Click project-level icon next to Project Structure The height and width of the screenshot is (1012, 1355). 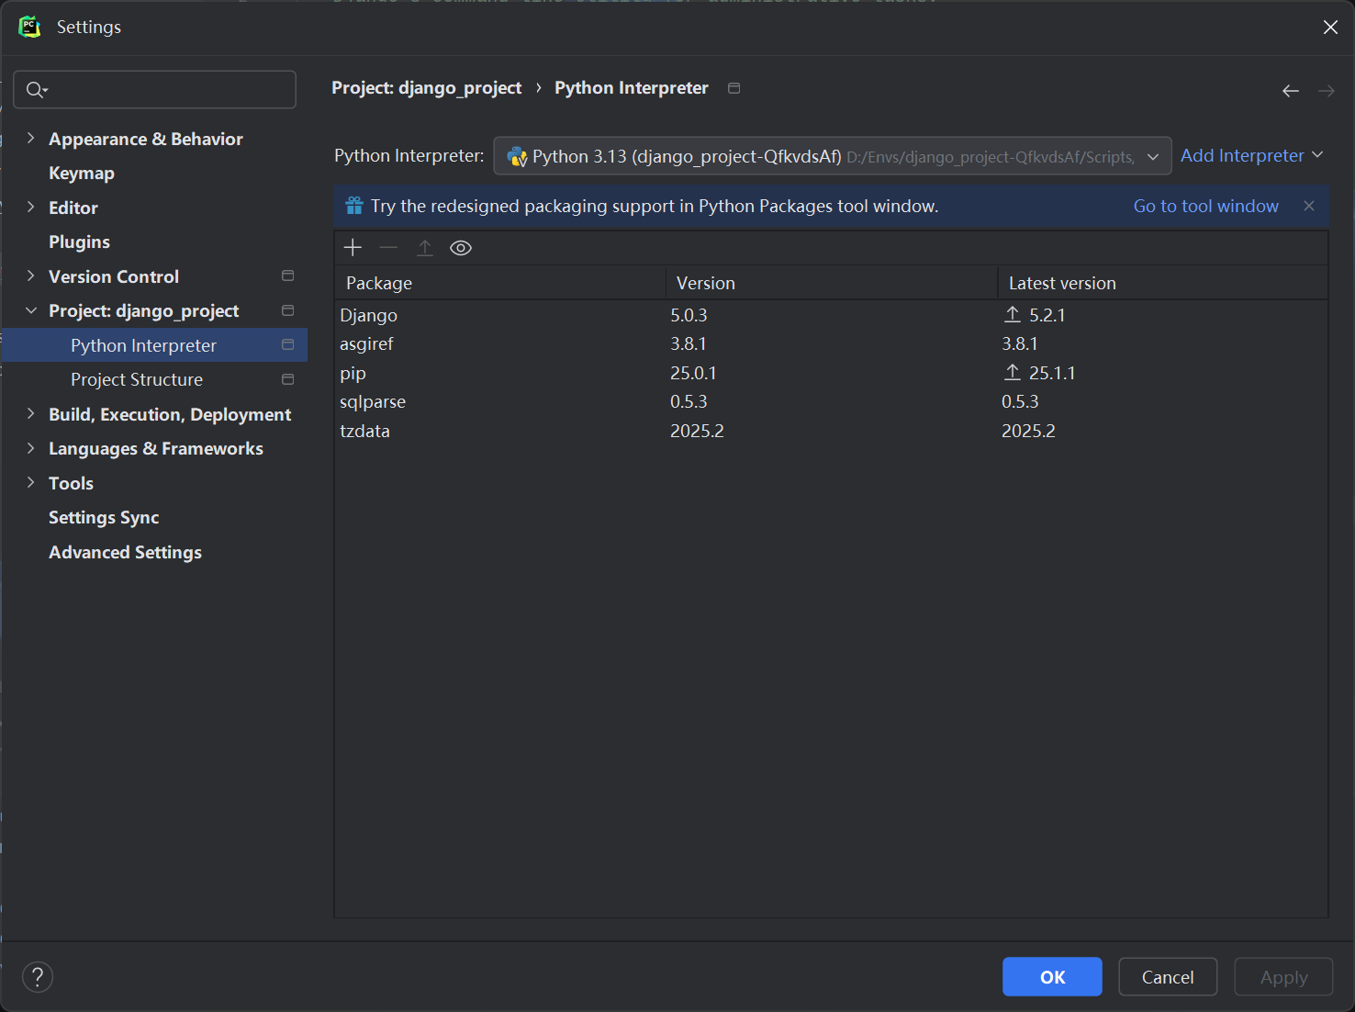point(287,379)
